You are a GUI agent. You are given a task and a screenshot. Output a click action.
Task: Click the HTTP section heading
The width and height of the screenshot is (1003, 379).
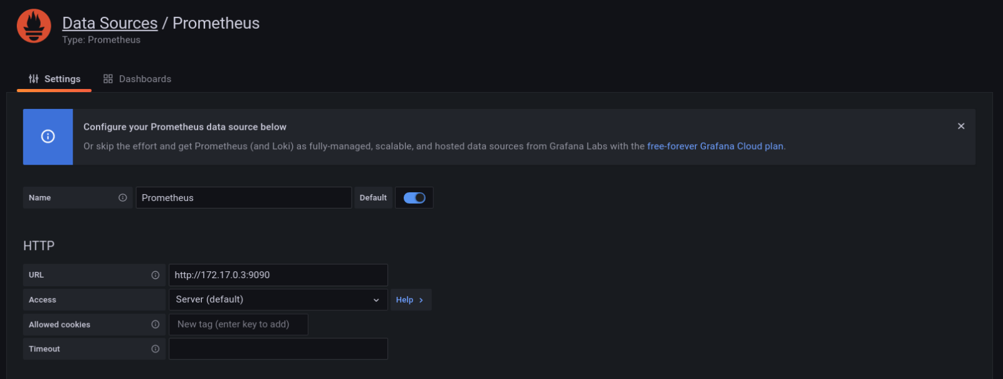coord(39,246)
